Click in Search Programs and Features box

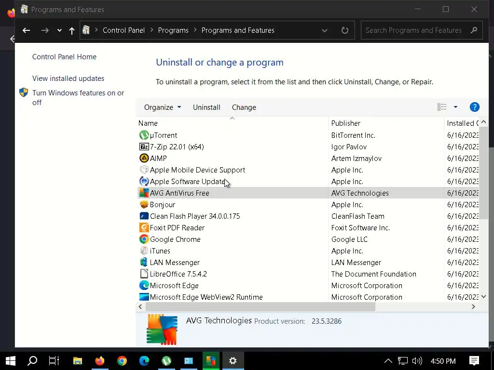click(x=422, y=30)
